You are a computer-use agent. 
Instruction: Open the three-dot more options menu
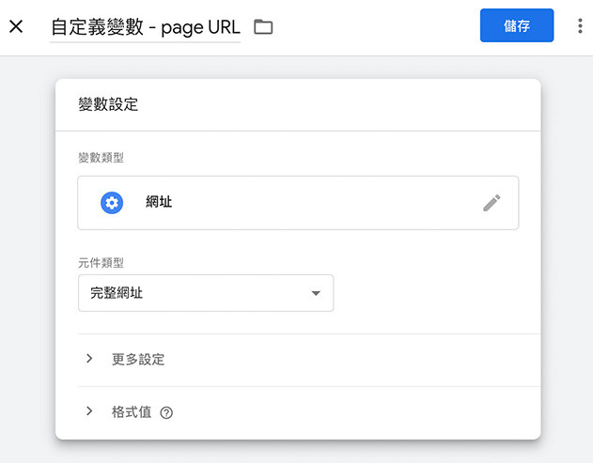pos(580,26)
